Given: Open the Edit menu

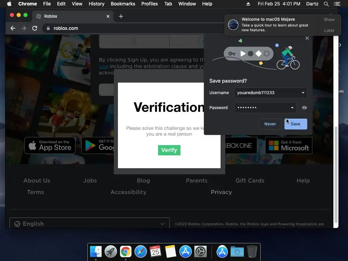Looking at the screenshot, I should click(x=61, y=4).
